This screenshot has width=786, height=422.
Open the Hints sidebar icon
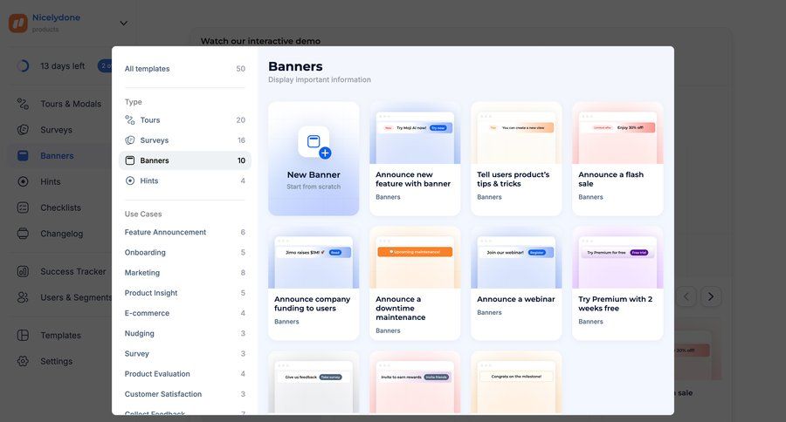(23, 181)
